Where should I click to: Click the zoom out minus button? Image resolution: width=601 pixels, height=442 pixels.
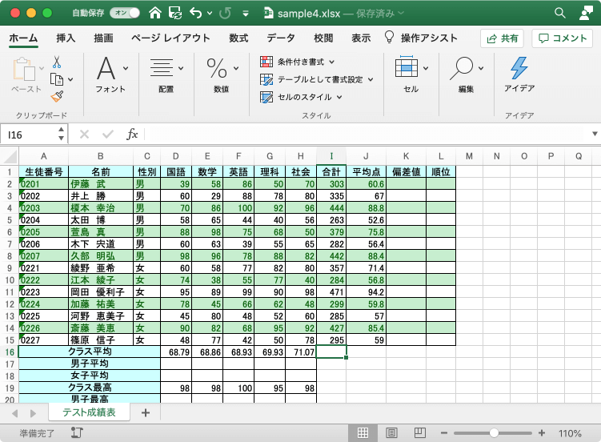pos(444,433)
